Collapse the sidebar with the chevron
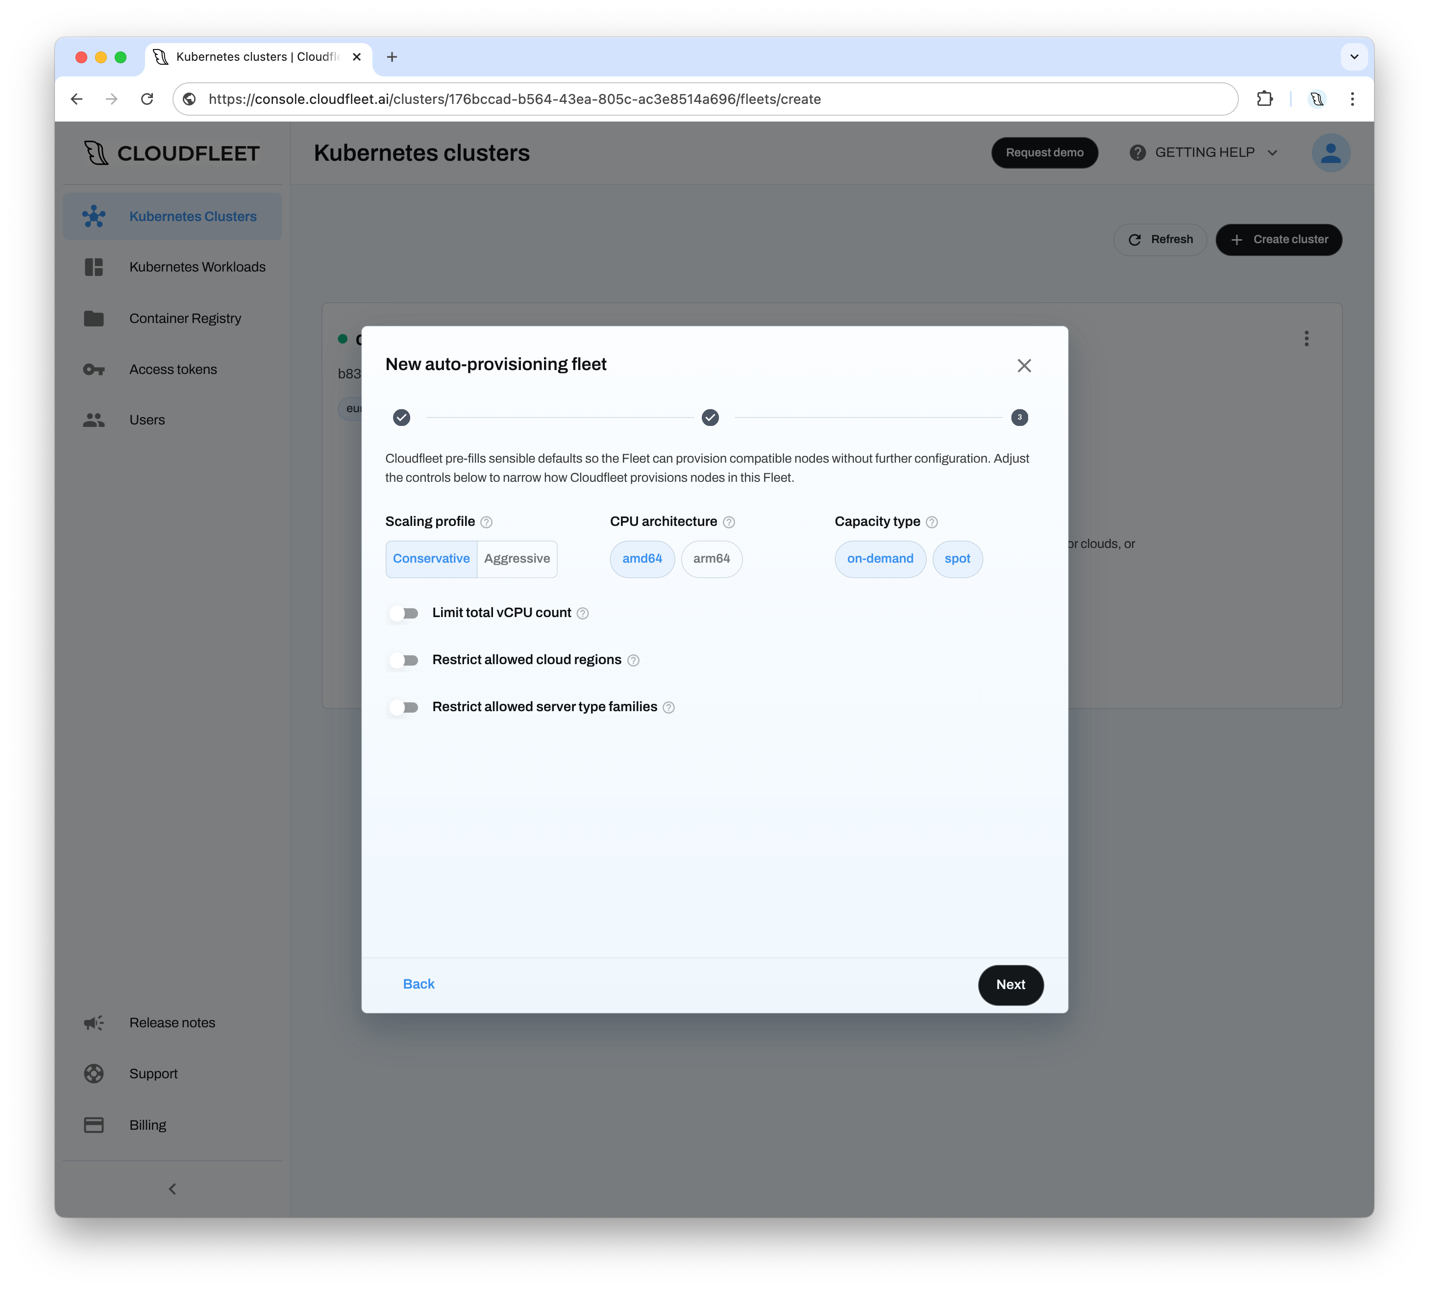 click(x=172, y=1189)
